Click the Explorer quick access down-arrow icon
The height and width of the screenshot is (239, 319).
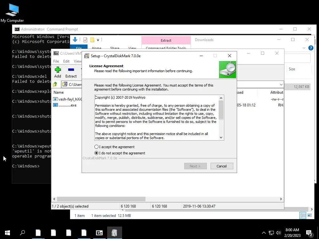coord(75,40)
